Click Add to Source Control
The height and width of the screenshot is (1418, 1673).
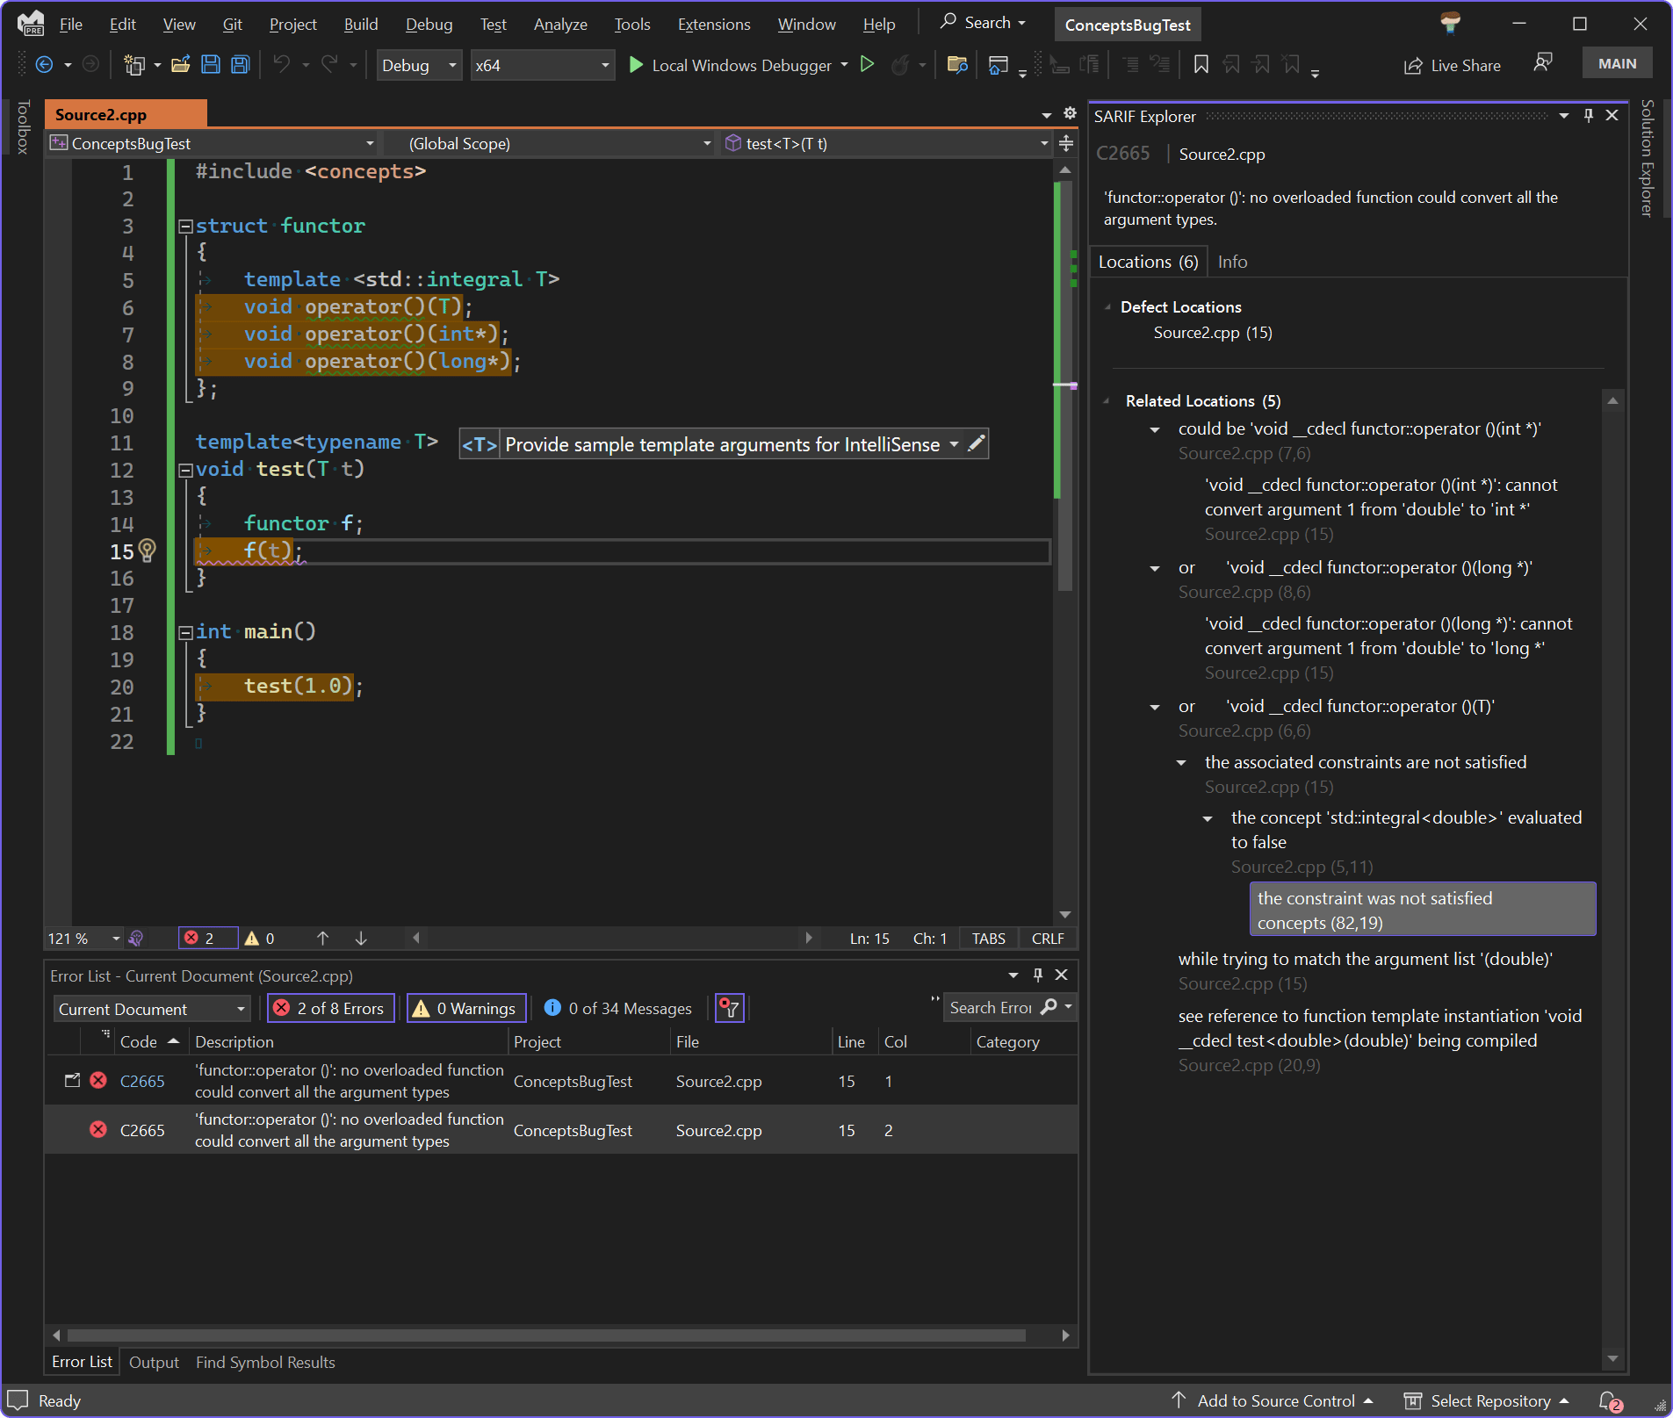1274,1400
